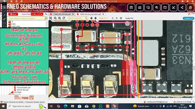The image size is (195, 109).
Task: Open the multi-device header icon
Action: 148,8
